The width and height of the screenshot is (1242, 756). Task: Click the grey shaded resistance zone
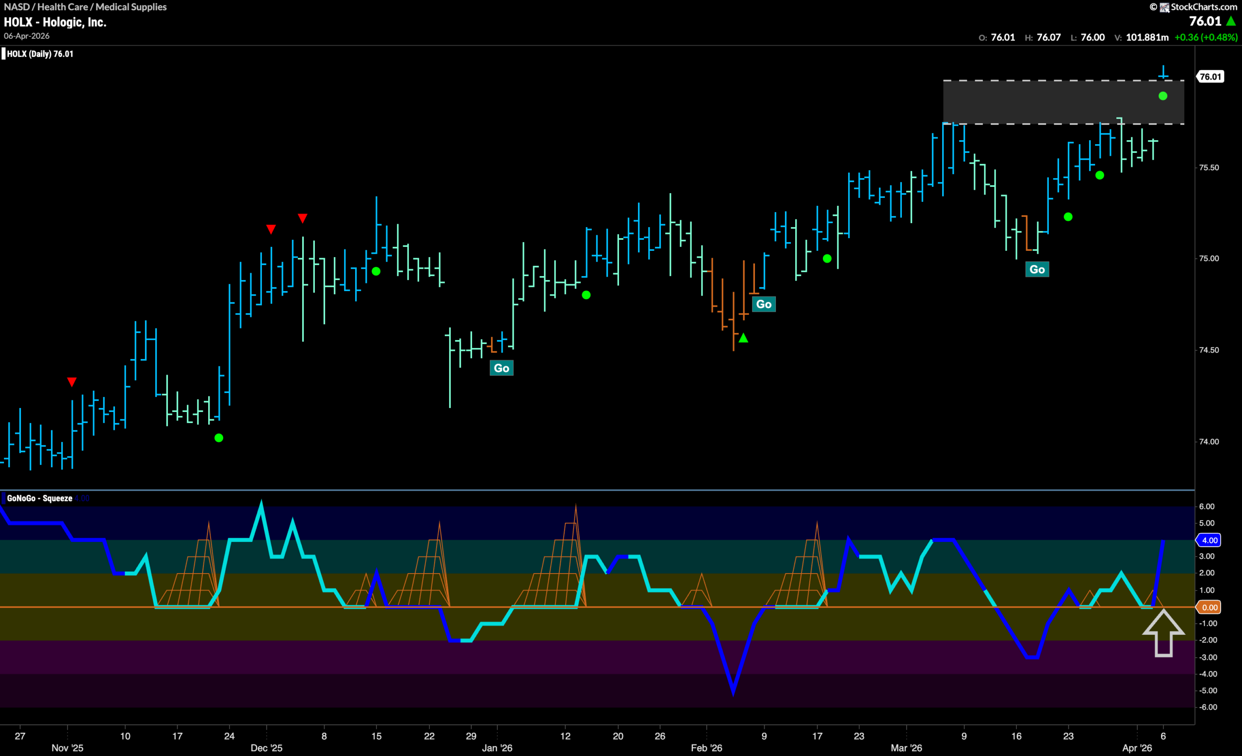1063,102
